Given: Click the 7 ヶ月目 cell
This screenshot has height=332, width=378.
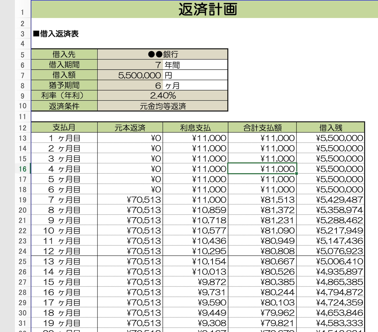Looking at the screenshot, I should tap(64, 199).
